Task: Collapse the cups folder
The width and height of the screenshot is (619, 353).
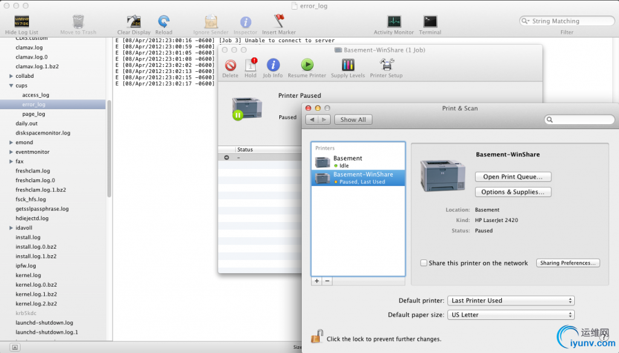Action: [11, 86]
